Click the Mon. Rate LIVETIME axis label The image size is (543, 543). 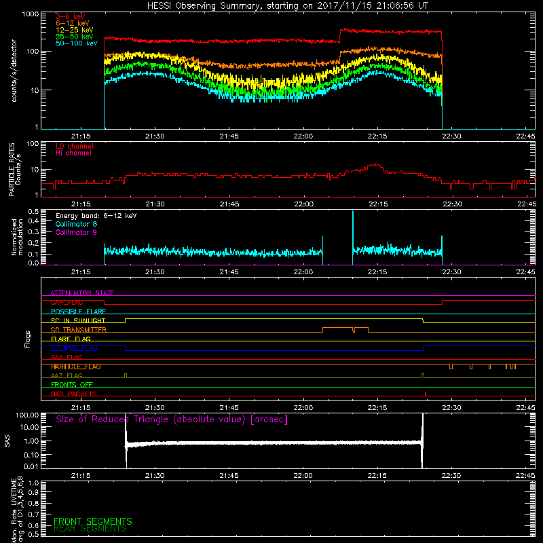(17, 509)
